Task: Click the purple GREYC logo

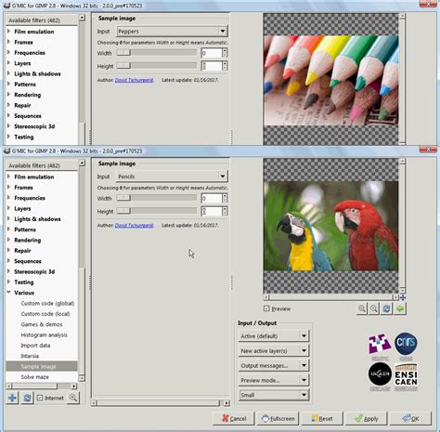Action: (x=380, y=344)
